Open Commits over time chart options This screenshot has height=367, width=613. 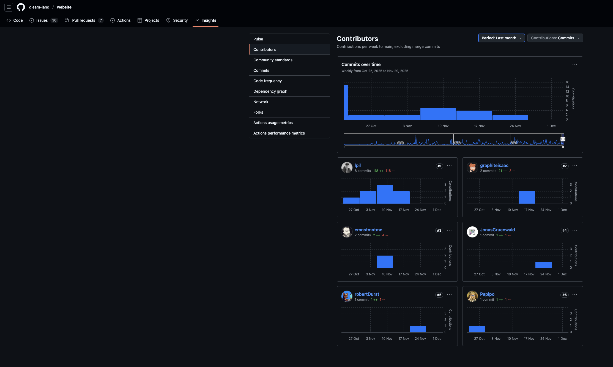(x=575, y=65)
